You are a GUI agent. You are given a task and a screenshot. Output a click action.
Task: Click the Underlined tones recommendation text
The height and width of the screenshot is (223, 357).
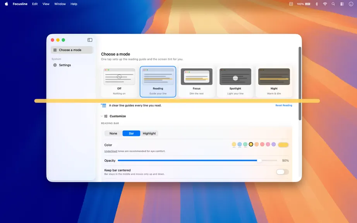(135, 151)
